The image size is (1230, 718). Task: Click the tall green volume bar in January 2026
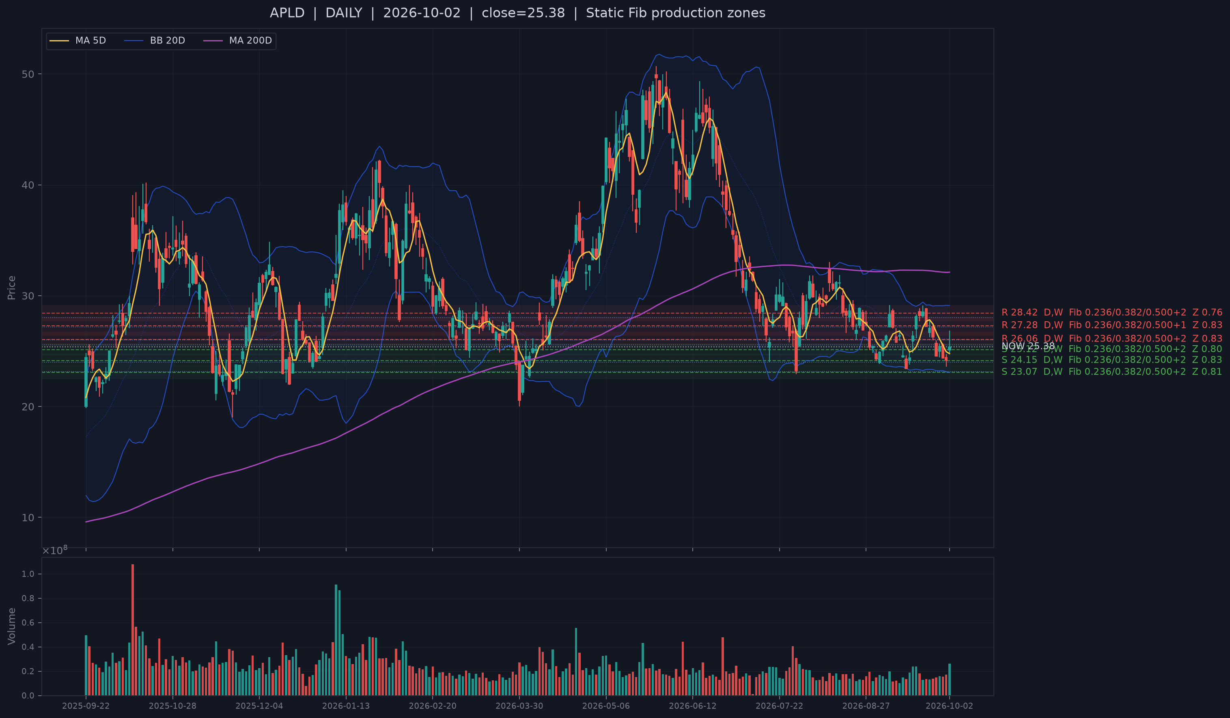pos(336,640)
